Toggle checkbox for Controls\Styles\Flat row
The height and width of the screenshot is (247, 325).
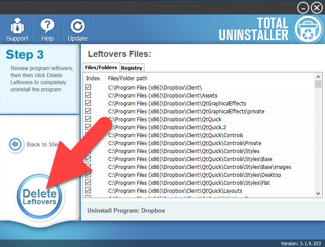(x=88, y=183)
